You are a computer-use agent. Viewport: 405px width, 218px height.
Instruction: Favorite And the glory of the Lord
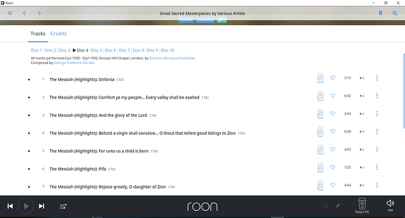point(333,114)
